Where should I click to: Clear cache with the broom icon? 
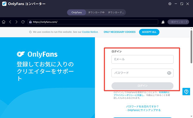[163, 22]
